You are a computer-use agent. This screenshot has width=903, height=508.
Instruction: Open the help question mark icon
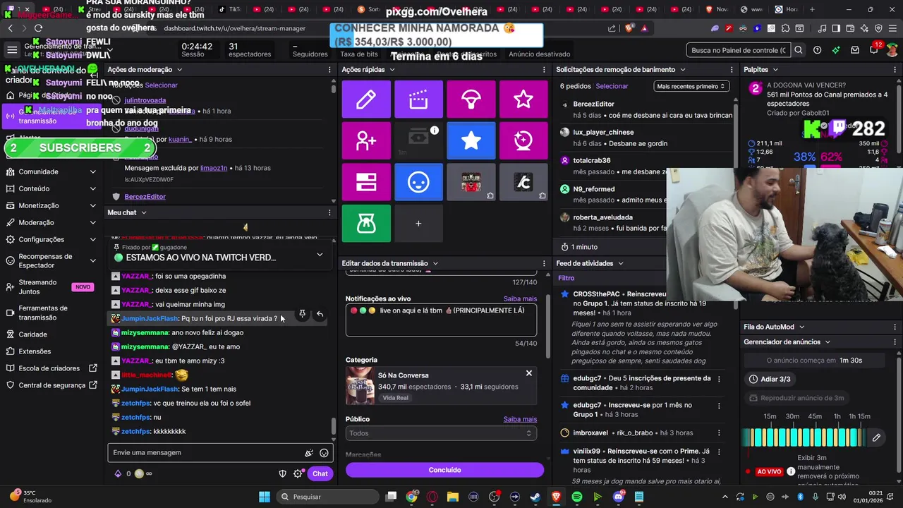pyautogui.click(x=817, y=50)
